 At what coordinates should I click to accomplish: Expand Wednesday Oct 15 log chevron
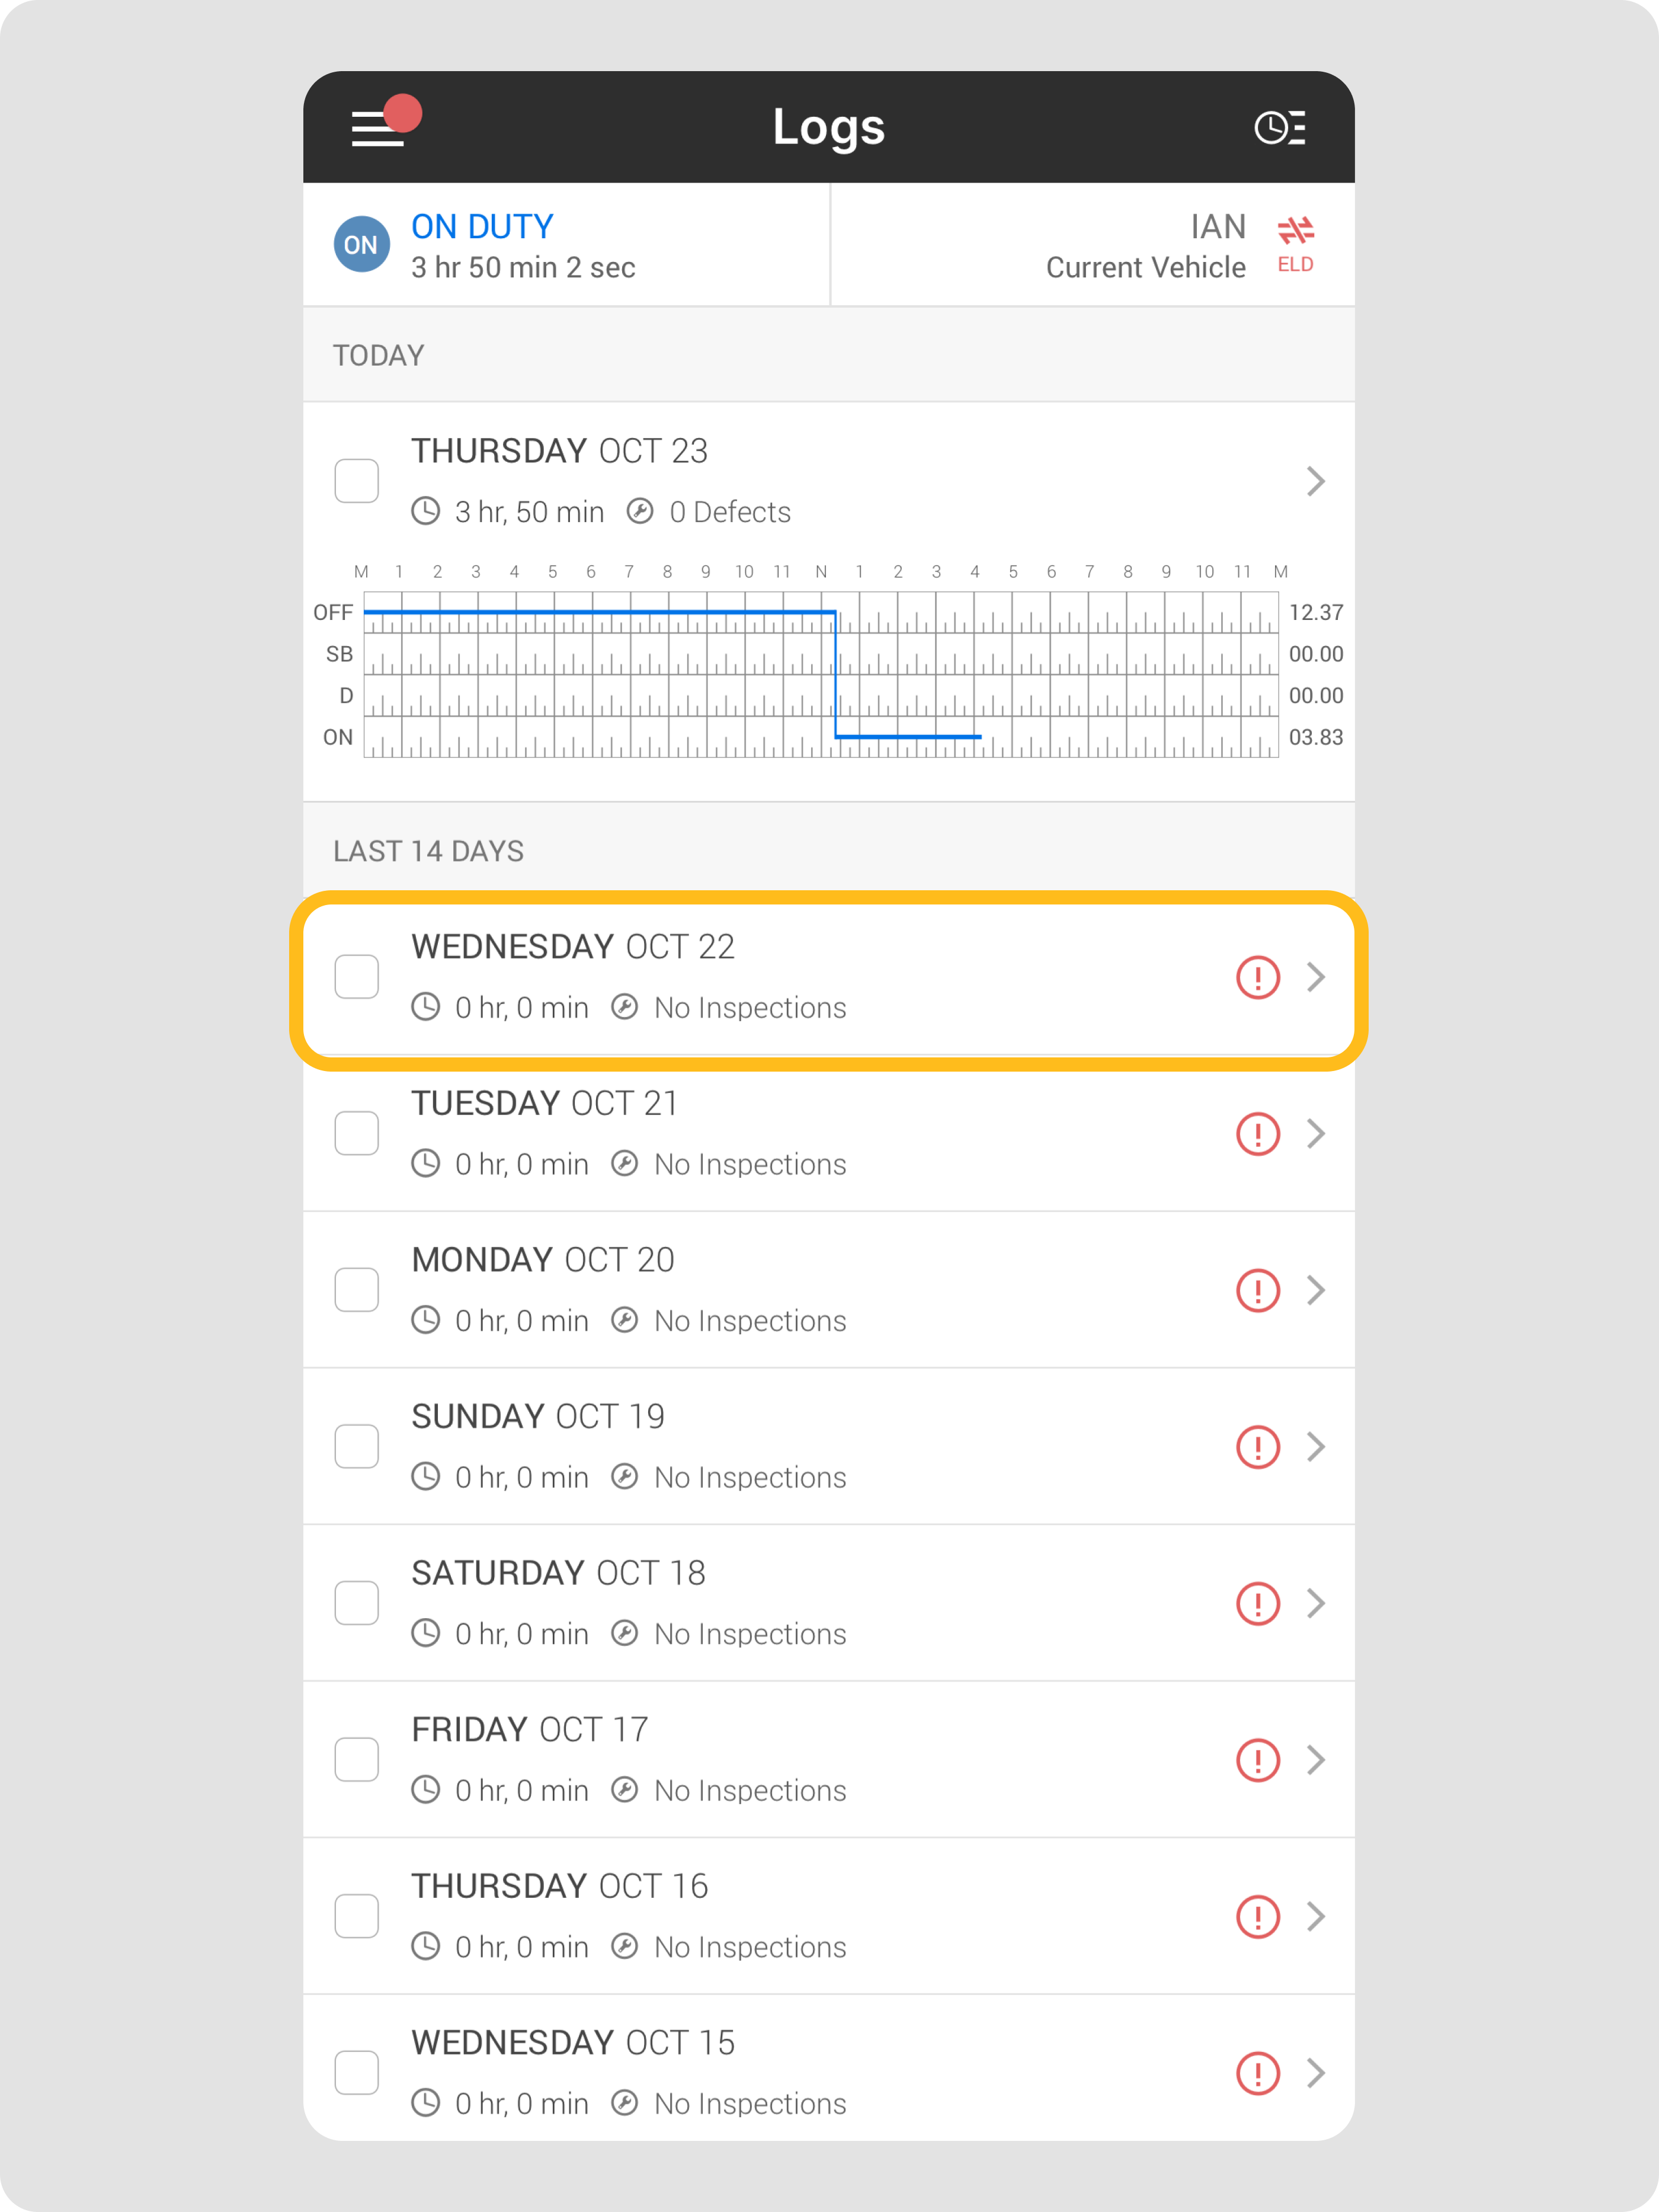point(1315,2073)
